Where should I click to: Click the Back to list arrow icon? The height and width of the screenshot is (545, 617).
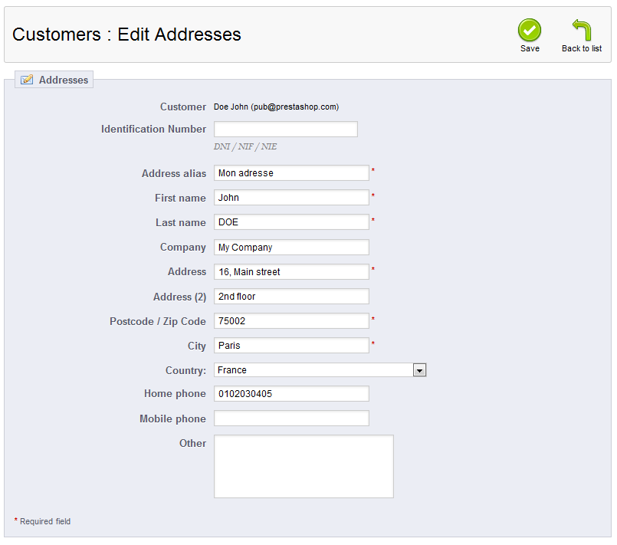click(582, 31)
